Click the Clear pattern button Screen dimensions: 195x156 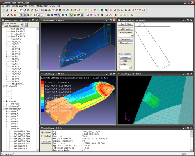click(x=126, y=39)
